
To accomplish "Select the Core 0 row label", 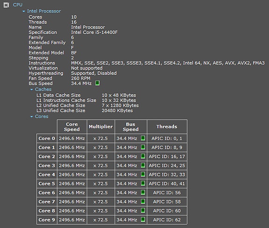I will point(47,139).
